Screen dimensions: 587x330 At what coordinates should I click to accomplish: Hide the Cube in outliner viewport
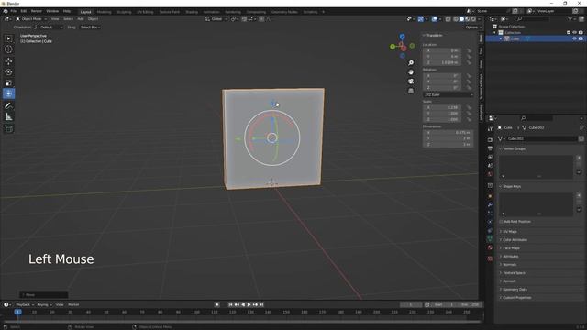[575, 38]
